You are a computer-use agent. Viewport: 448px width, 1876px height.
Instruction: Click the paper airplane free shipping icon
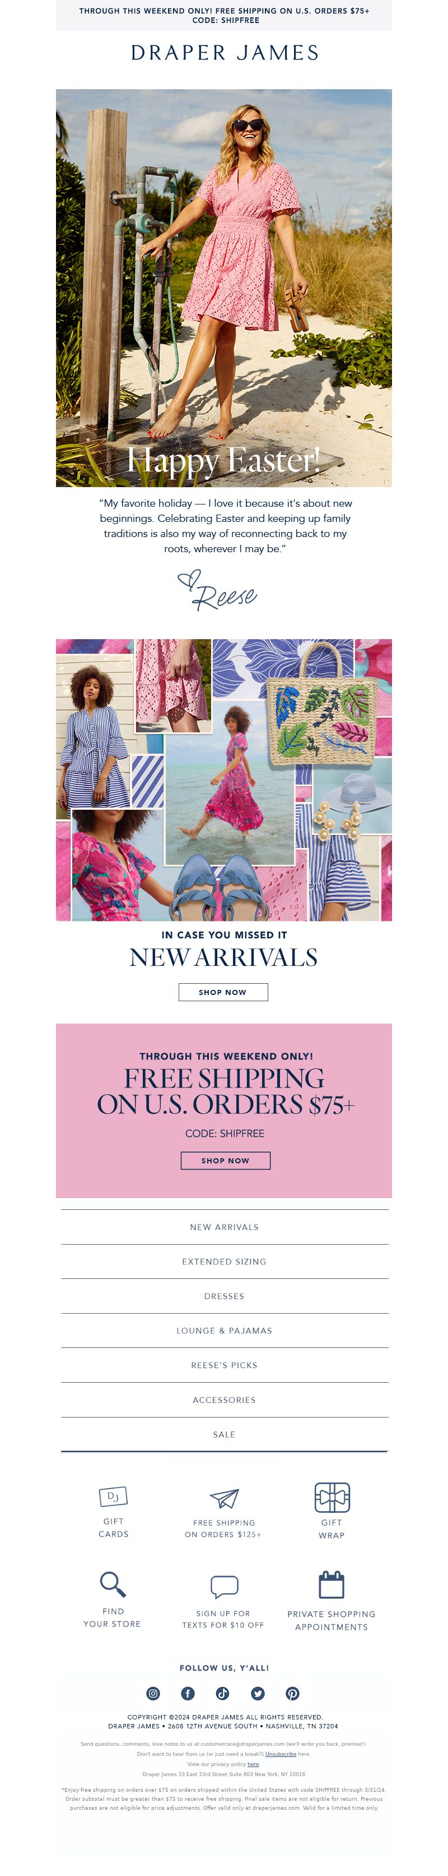[224, 1497]
